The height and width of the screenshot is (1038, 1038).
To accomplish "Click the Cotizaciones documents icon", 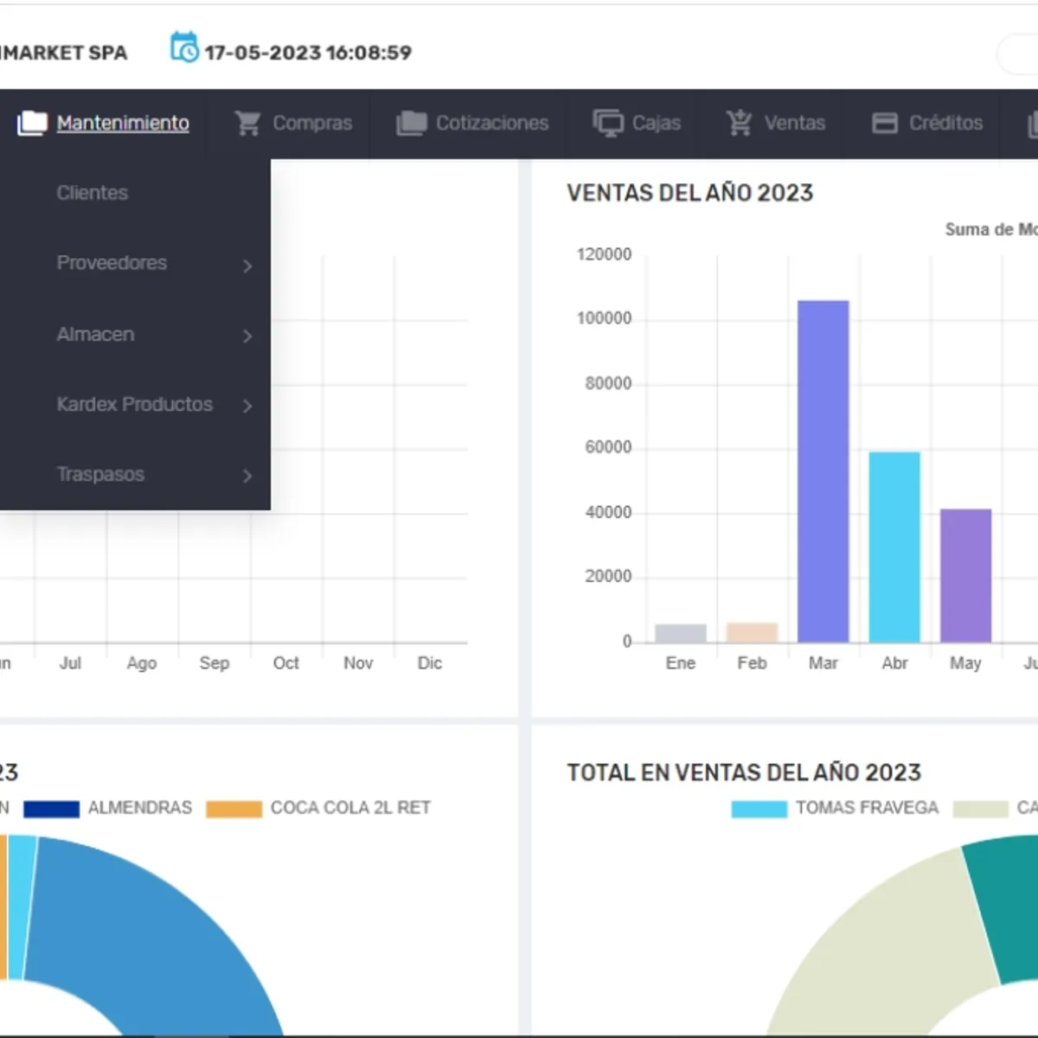I will pyautogui.click(x=410, y=123).
